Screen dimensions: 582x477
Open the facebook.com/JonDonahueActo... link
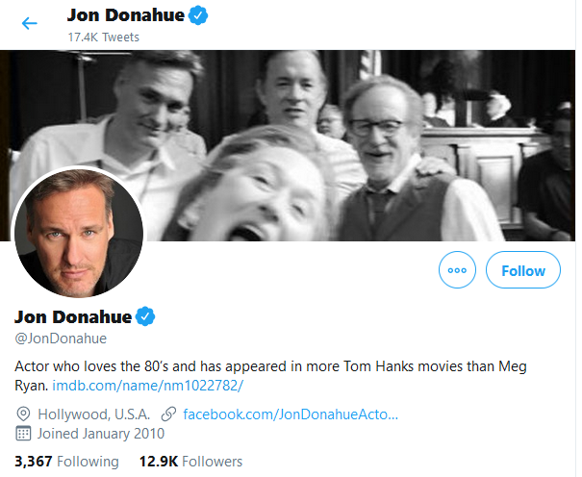290,414
